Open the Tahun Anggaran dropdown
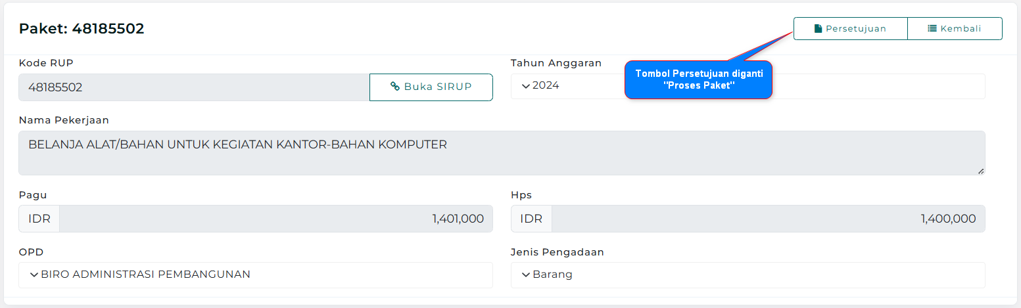Screen dimensions: 1021x308 pyautogui.click(x=748, y=86)
